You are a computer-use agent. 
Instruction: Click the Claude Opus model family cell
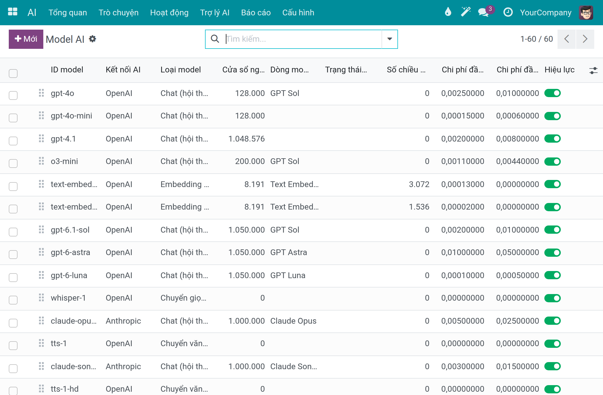[x=293, y=321]
